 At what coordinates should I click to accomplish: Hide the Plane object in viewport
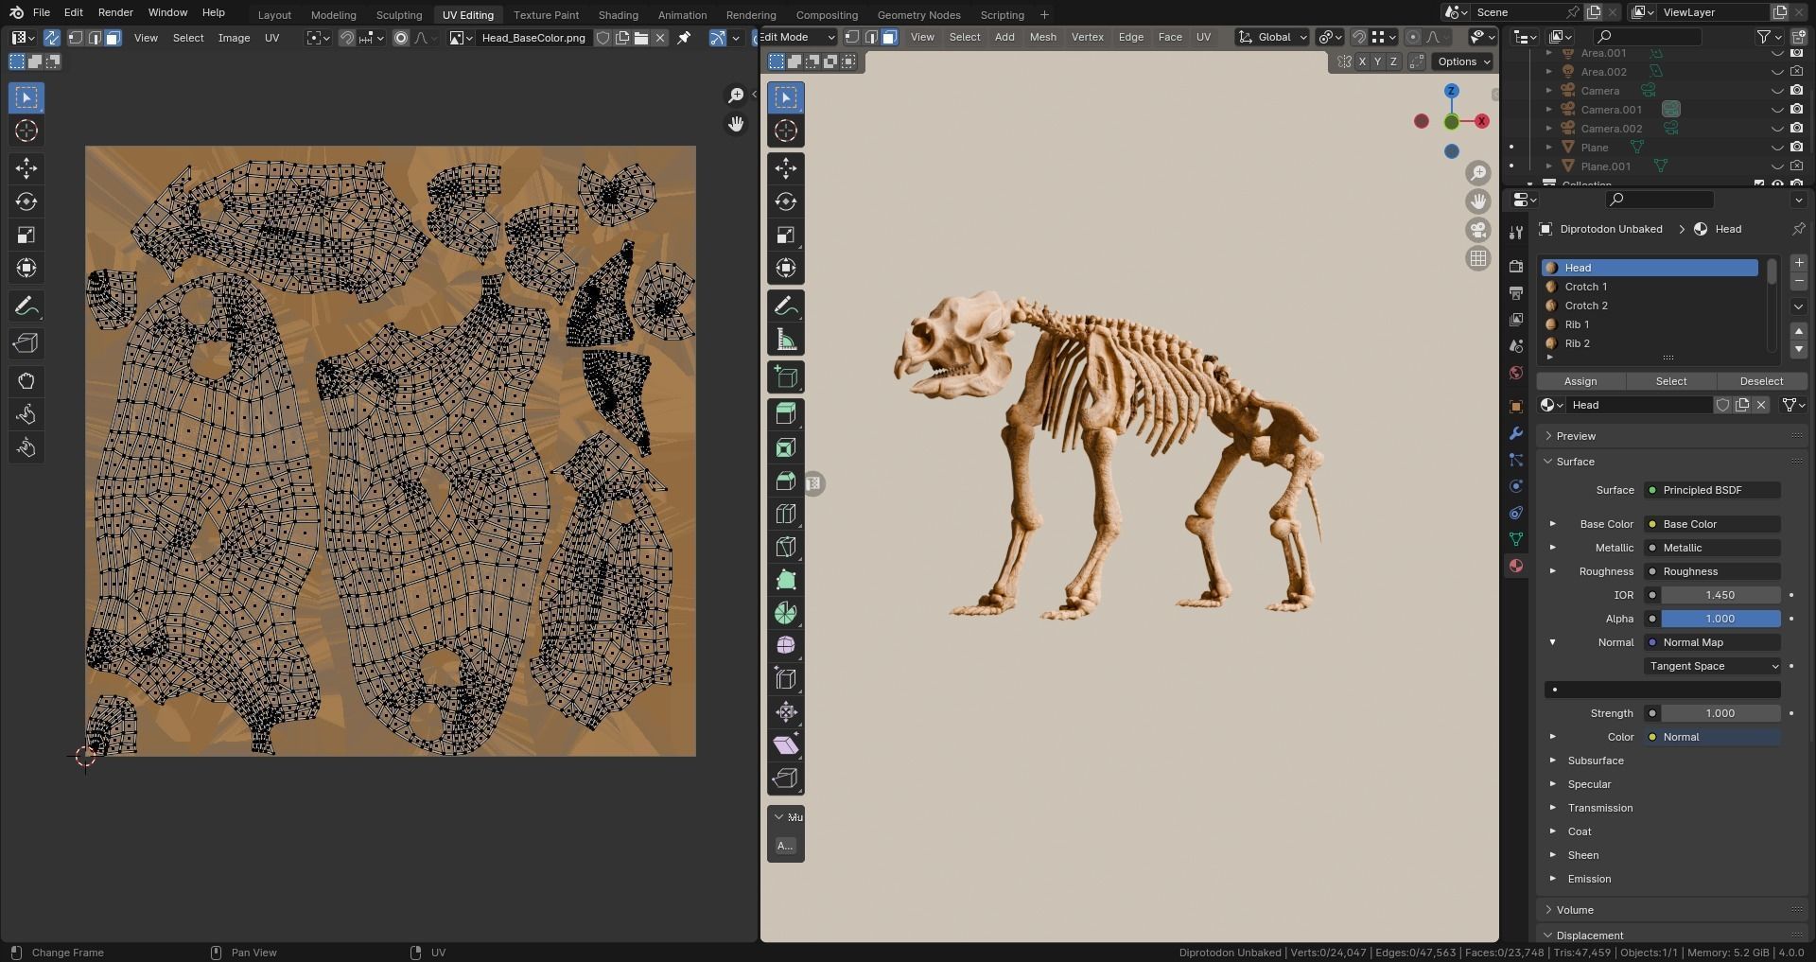coord(1778,148)
